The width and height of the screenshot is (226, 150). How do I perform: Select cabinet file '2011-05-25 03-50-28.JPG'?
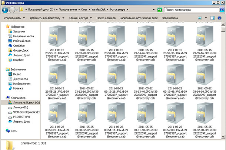57,120
